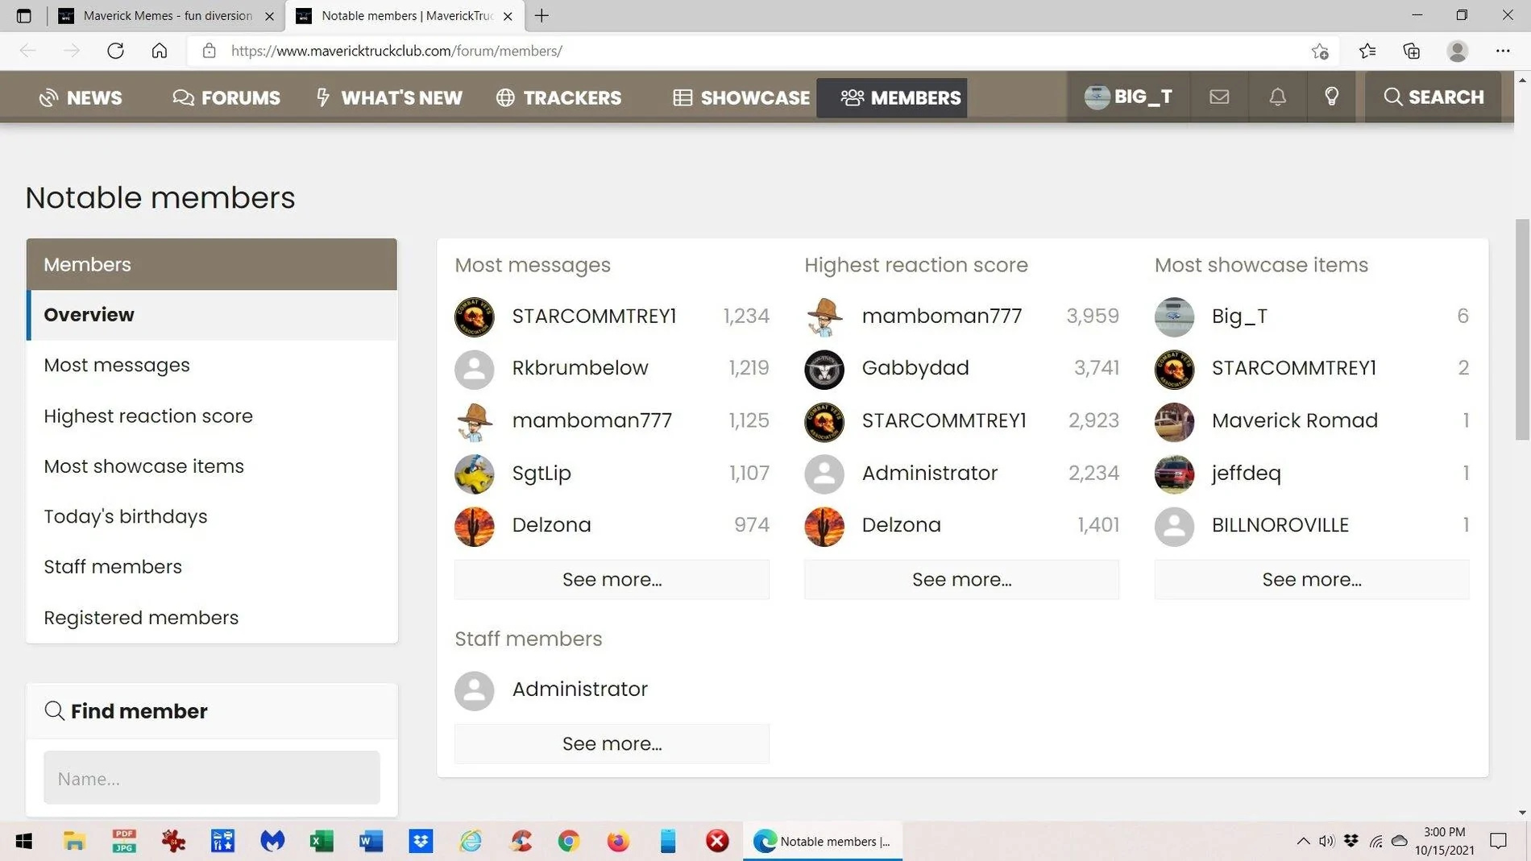
Task: Open Most messages sidebar link
Action: tap(117, 365)
